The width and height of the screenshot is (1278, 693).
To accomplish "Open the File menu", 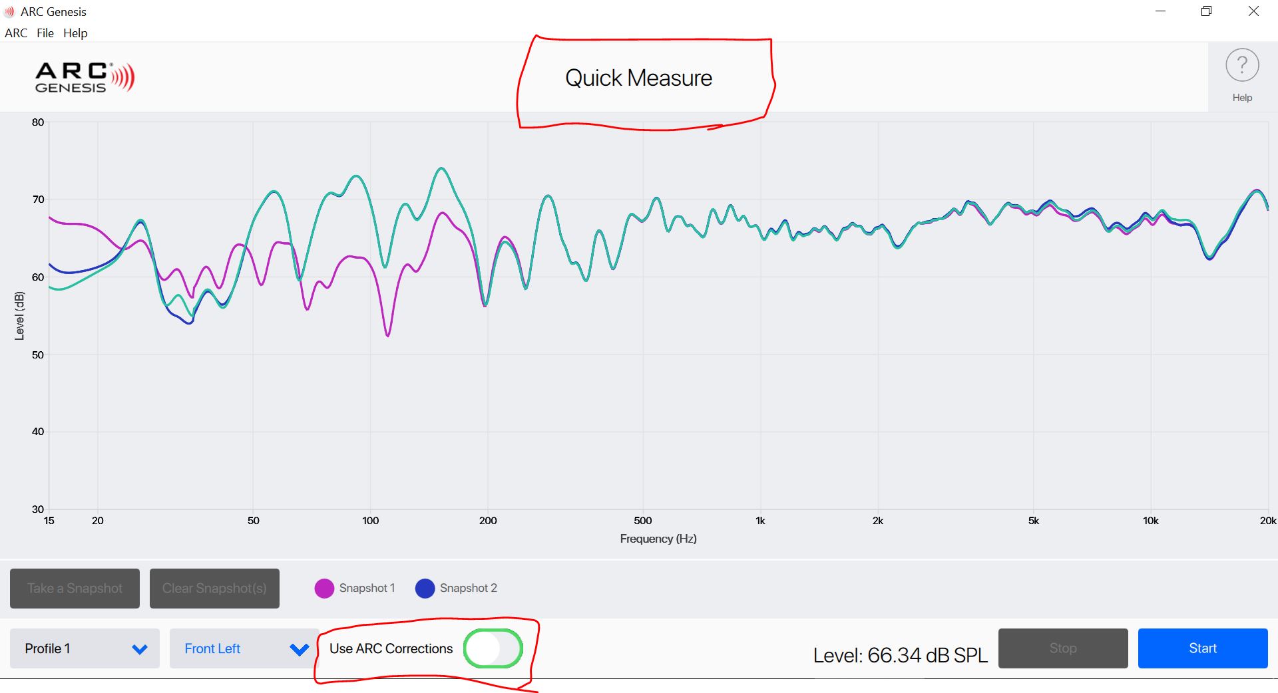I will [45, 33].
